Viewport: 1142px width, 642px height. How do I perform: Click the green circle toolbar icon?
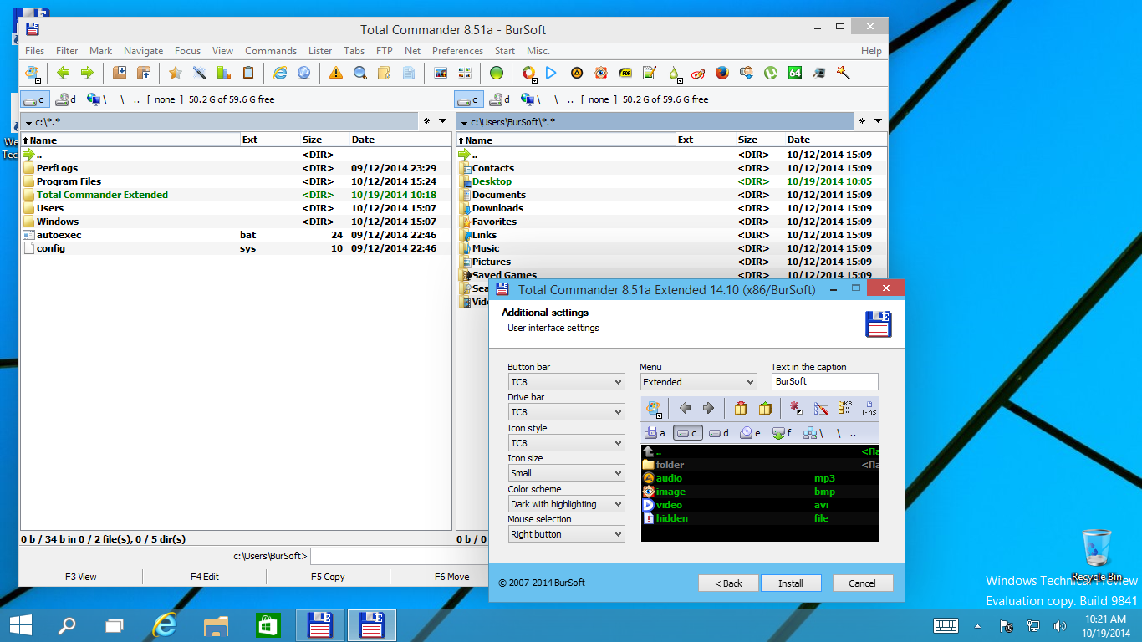pyautogui.click(x=497, y=73)
